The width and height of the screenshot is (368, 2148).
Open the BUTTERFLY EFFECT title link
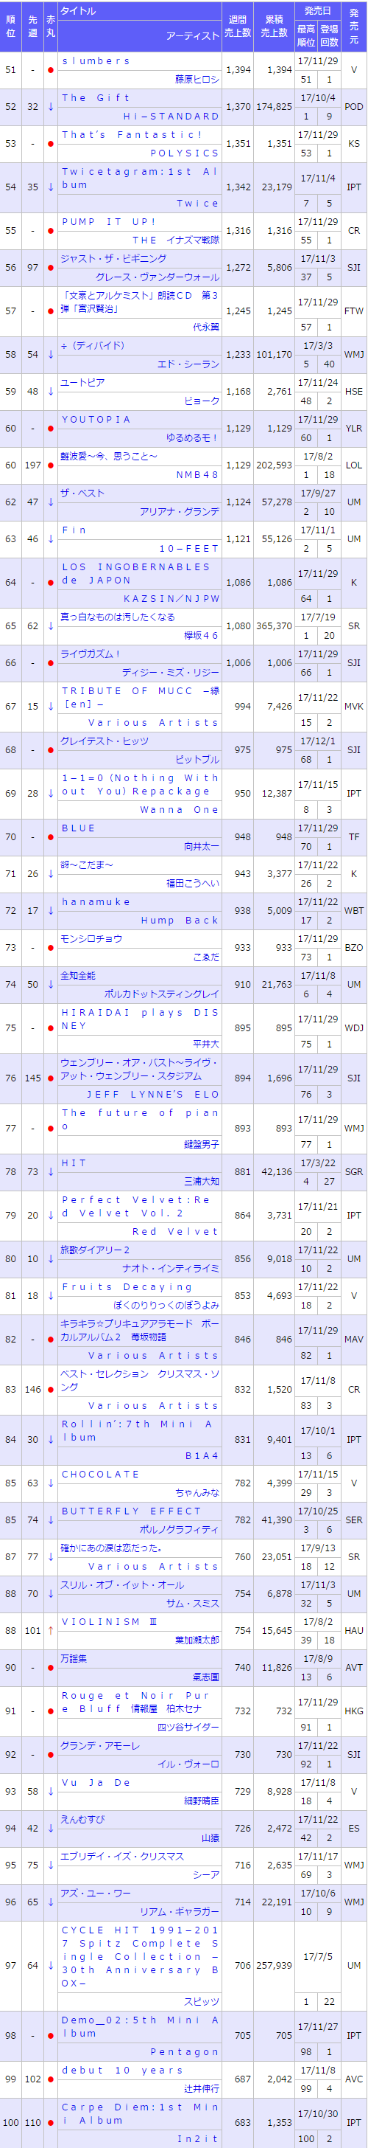[x=132, y=1510]
